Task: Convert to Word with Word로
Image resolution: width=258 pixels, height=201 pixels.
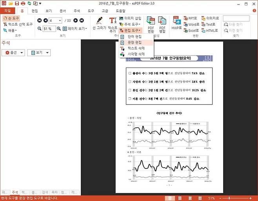Action: pyautogui.click(x=191, y=24)
